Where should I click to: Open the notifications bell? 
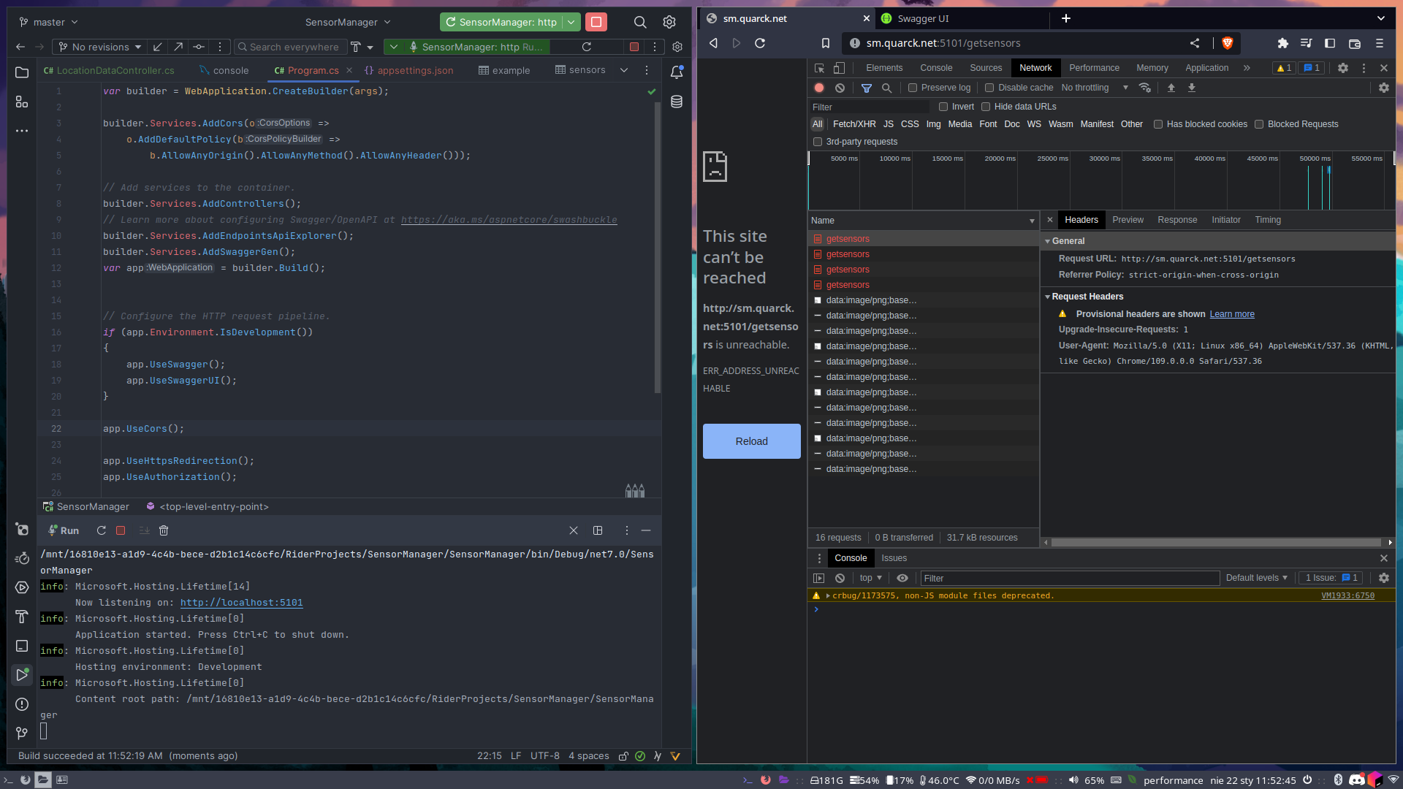coord(676,72)
